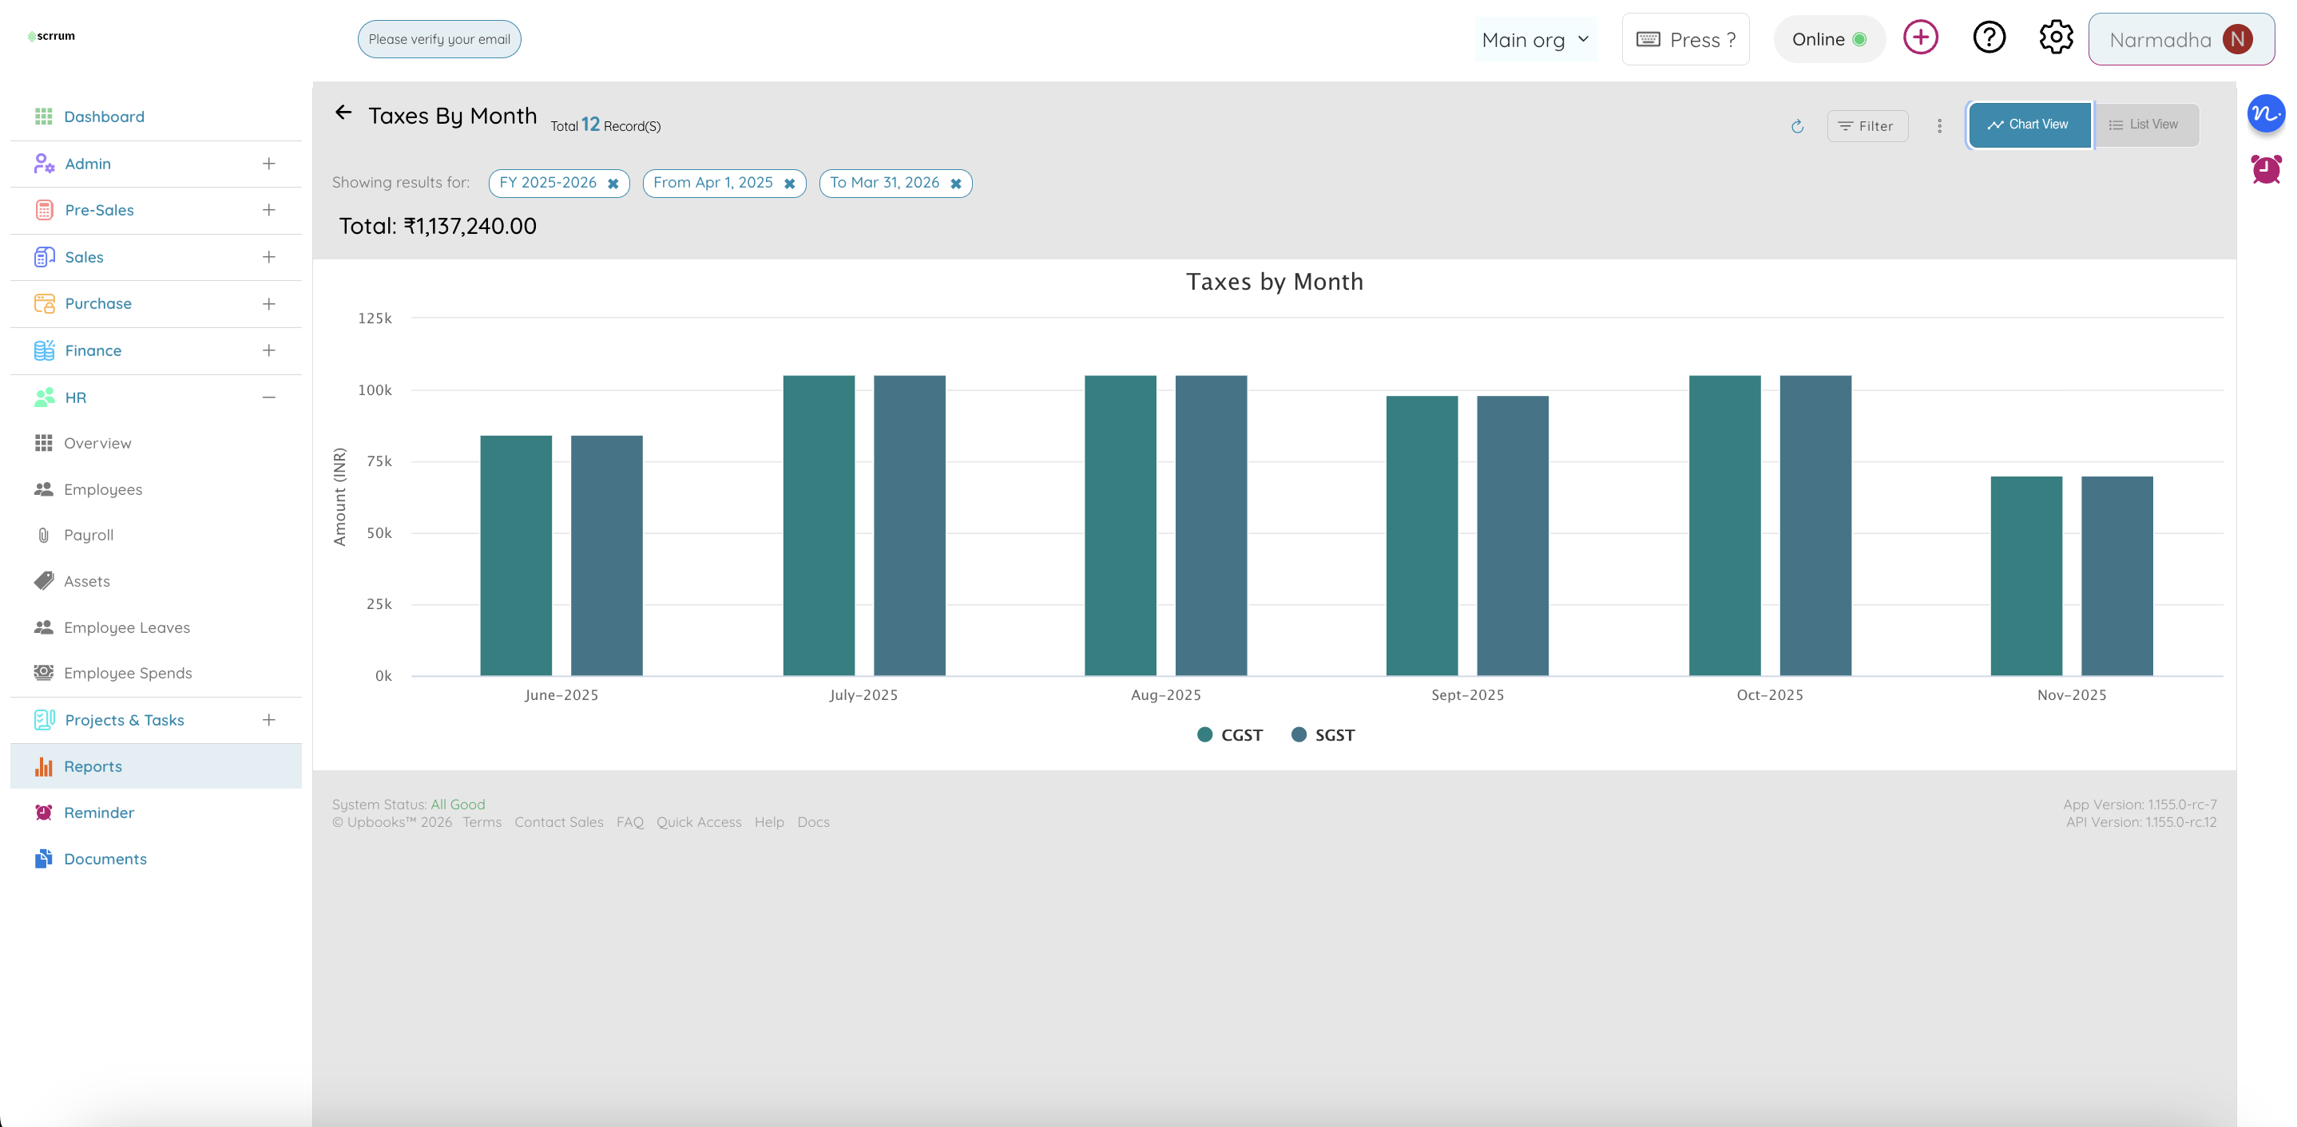Viewport: 2297px width, 1127px height.
Task: Open the Filter panel
Action: click(x=1867, y=125)
